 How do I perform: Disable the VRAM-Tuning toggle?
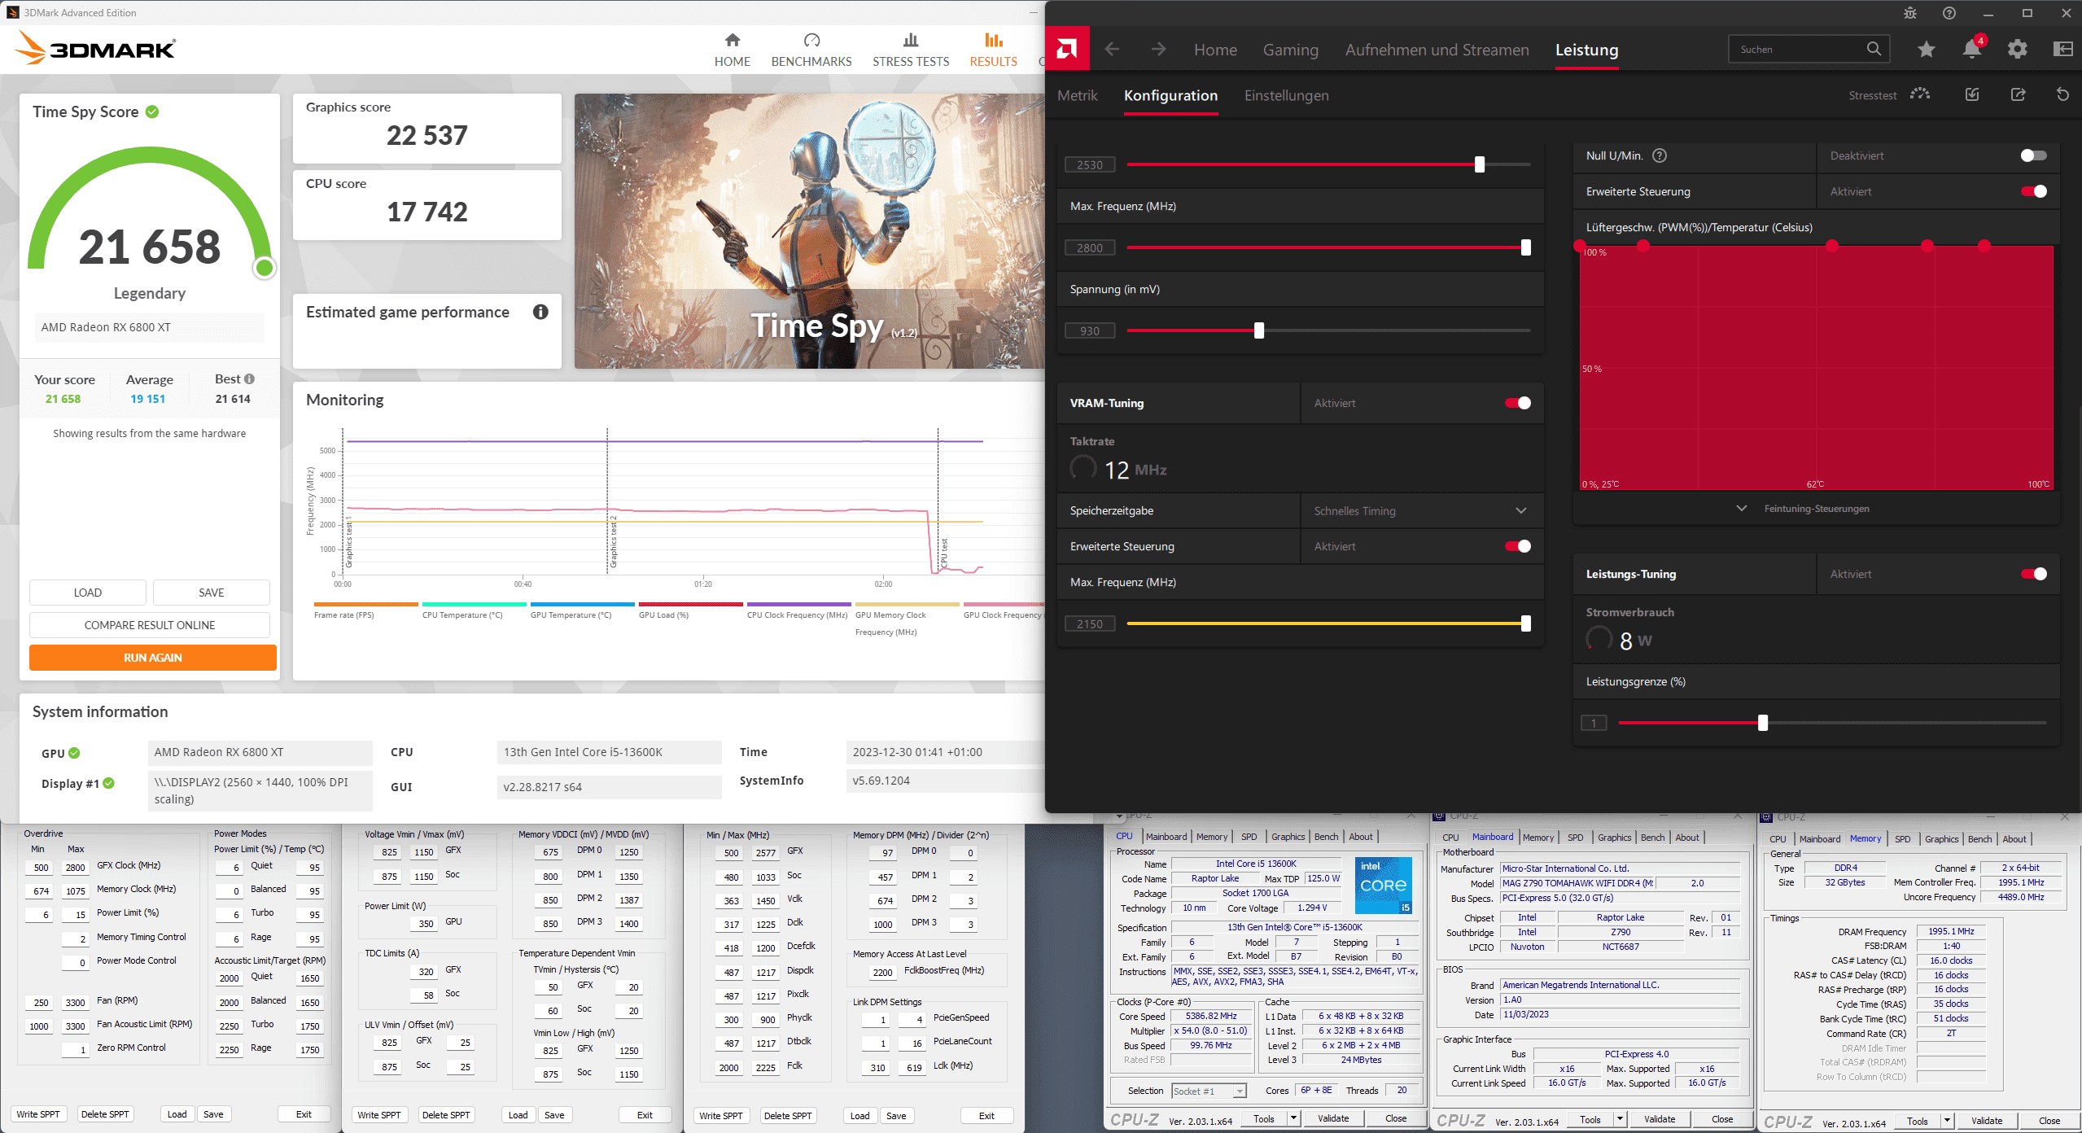pos(1518,403)
